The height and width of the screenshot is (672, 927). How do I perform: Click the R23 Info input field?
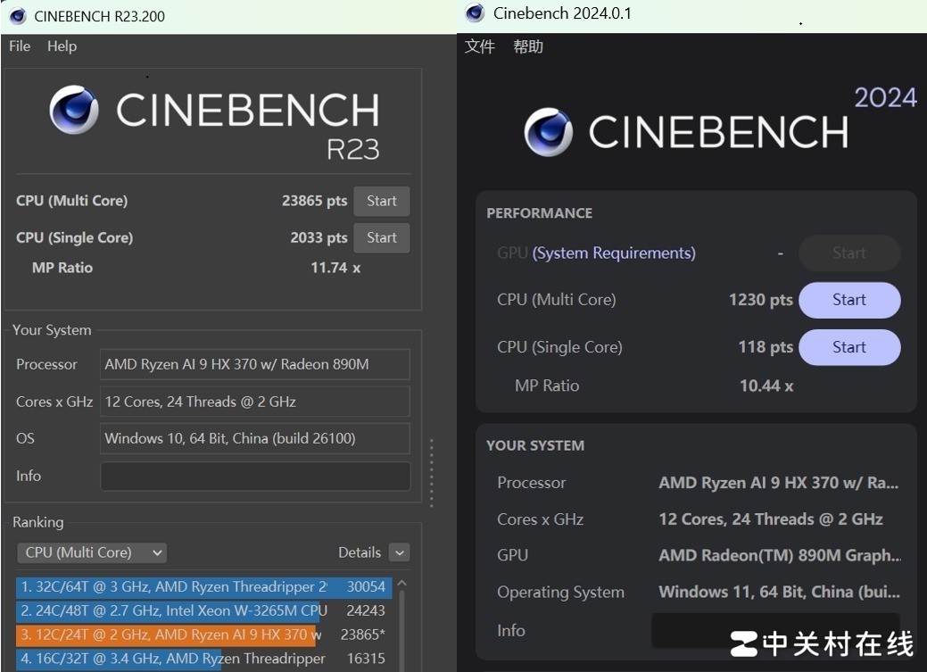point(255,477)
